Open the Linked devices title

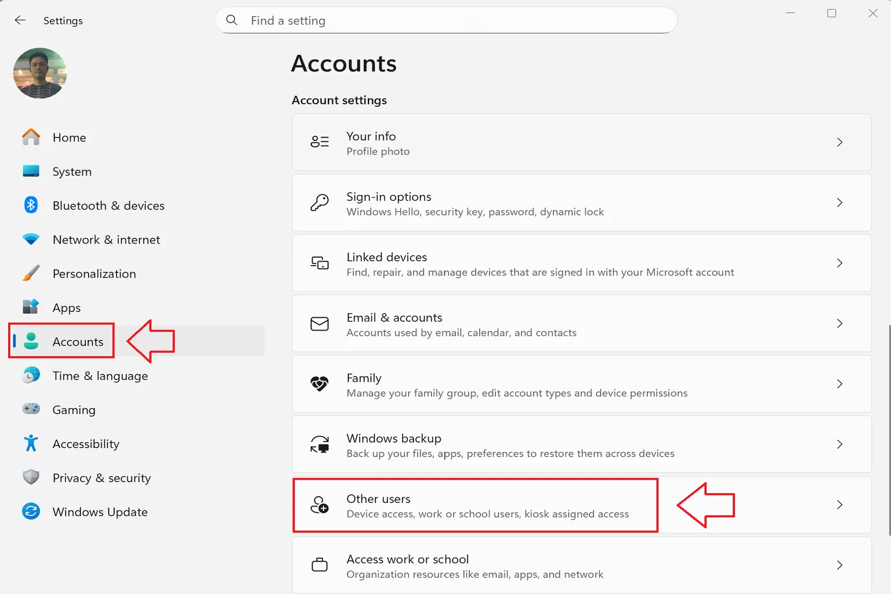386,257
